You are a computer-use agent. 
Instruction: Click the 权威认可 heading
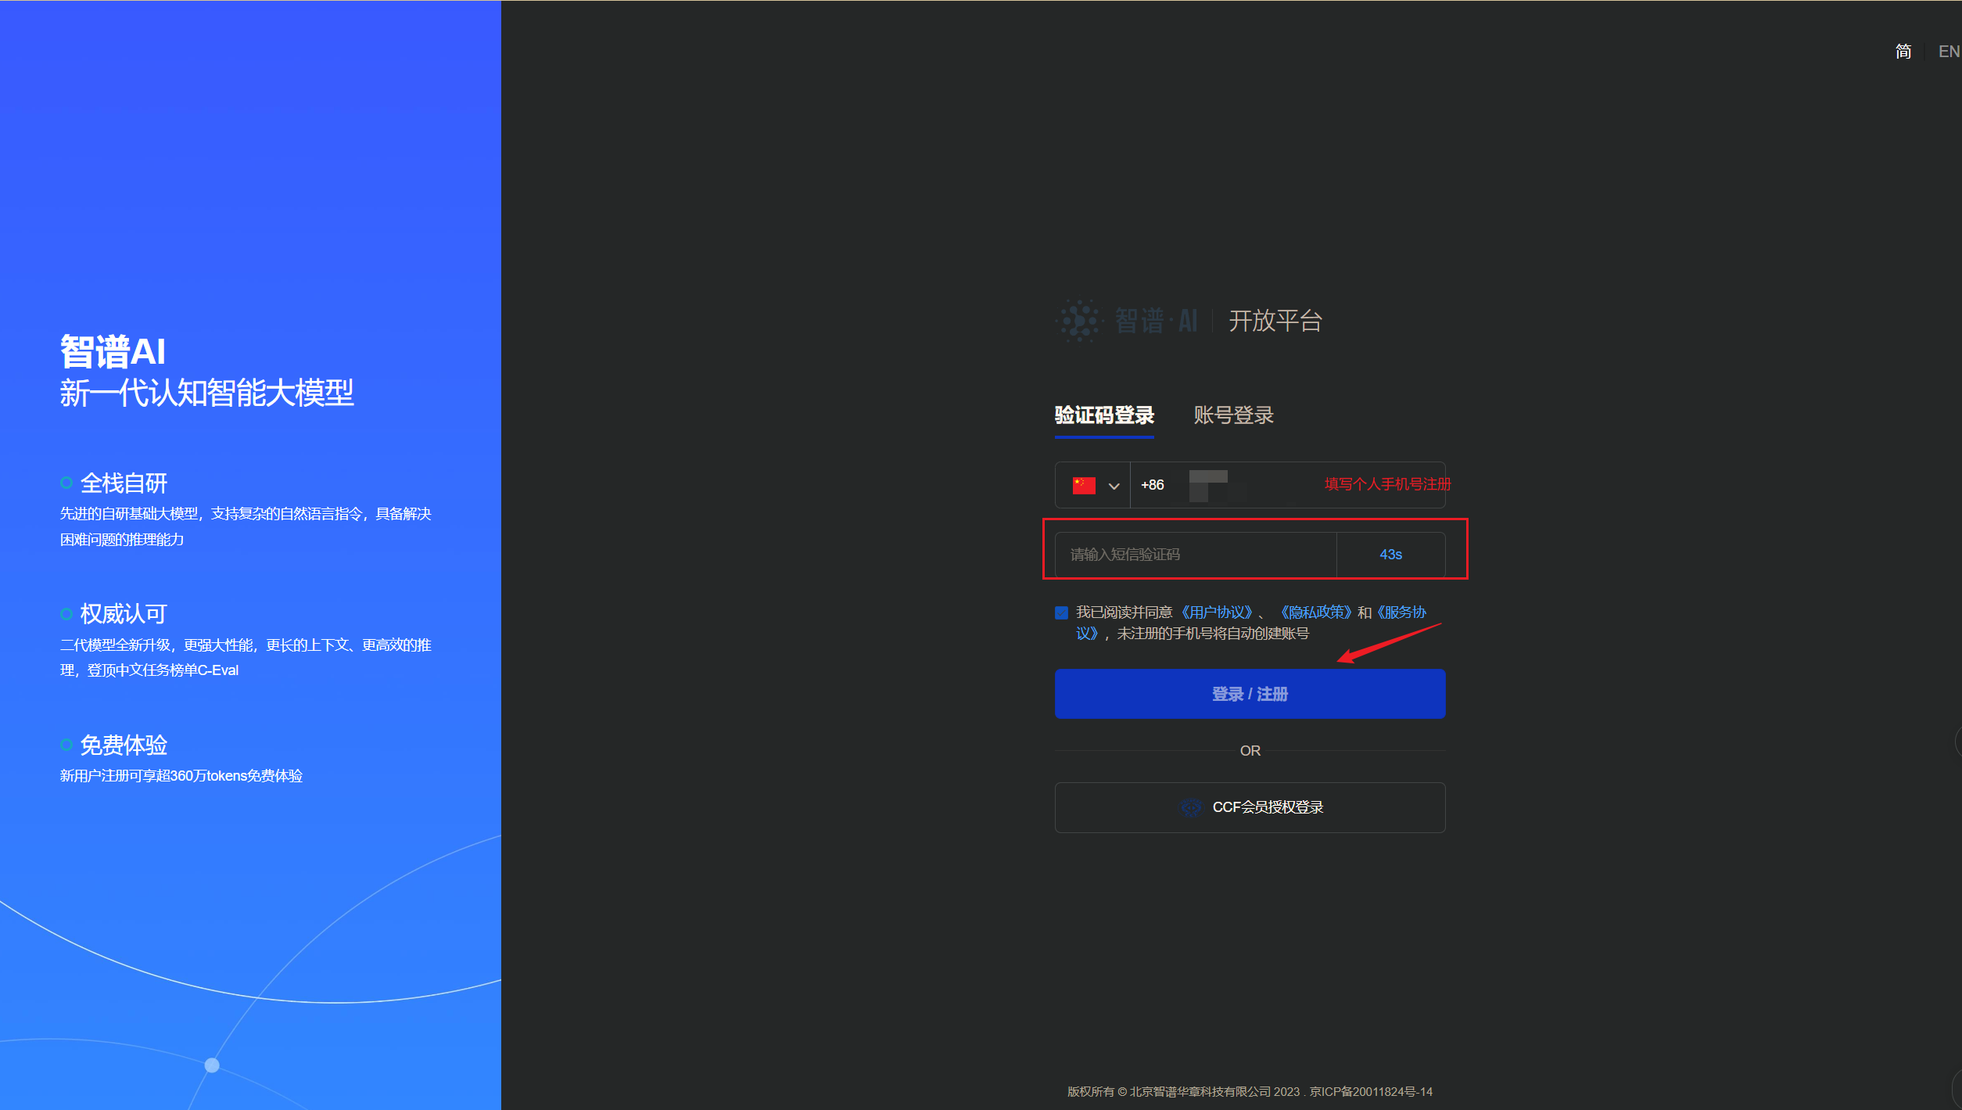click(x=124, y=614)
